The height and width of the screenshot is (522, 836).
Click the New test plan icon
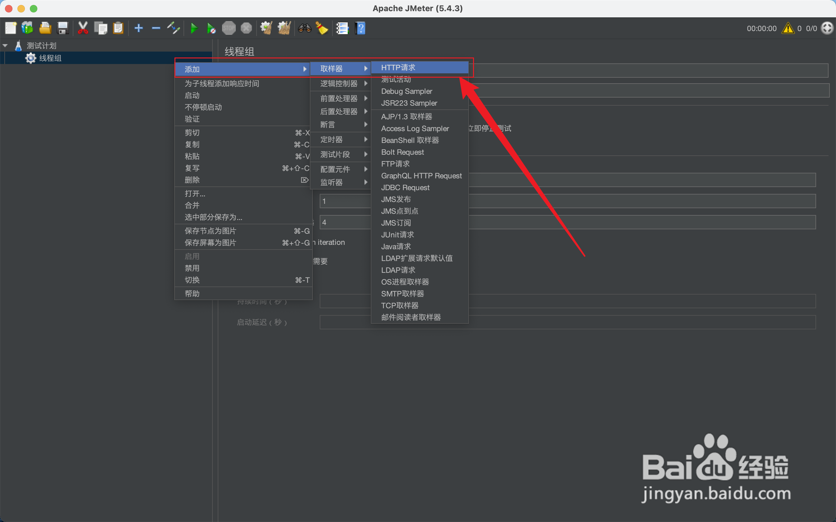click(10, 28)
